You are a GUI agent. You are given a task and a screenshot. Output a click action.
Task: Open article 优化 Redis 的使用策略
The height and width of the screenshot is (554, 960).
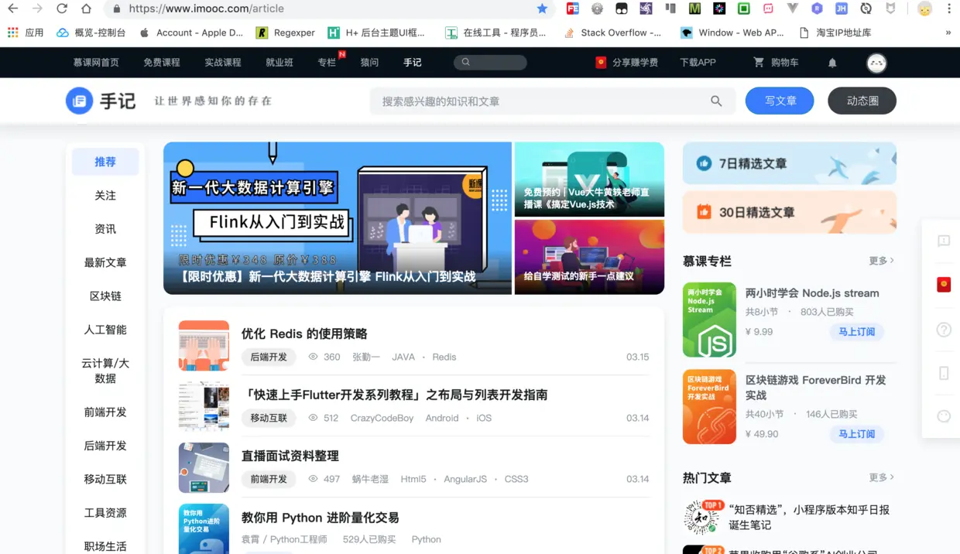(x=304, y=333)
